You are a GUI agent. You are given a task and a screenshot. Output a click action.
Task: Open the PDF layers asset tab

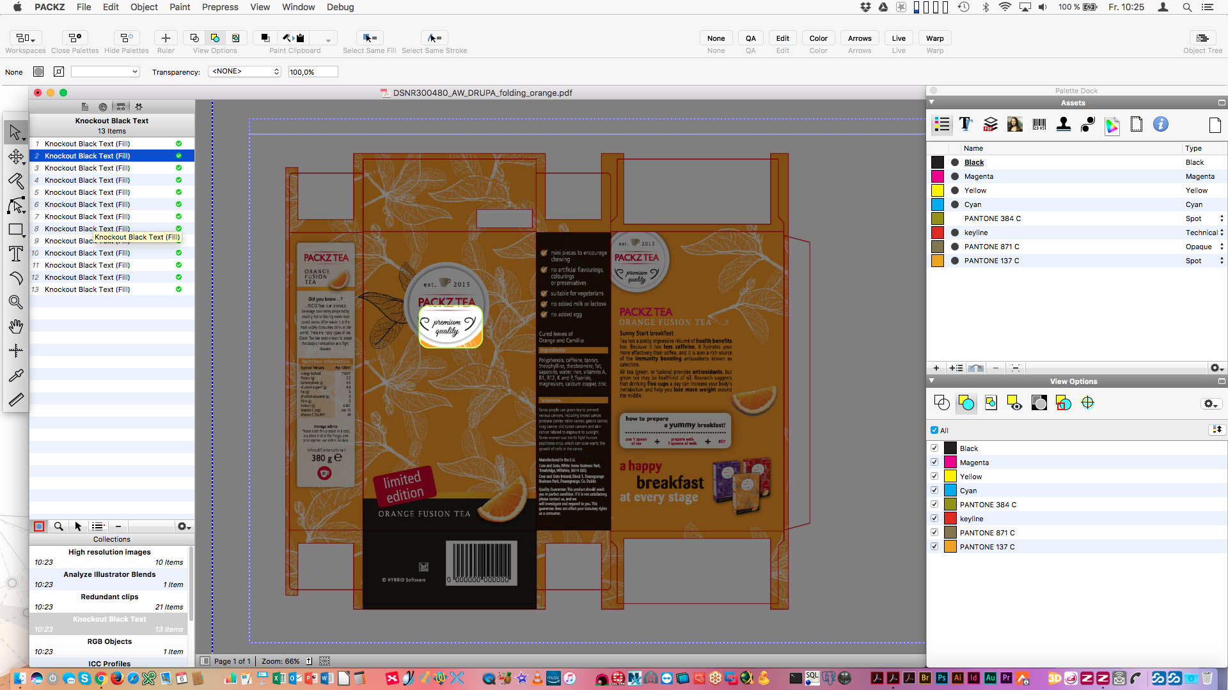pos(990,125)
